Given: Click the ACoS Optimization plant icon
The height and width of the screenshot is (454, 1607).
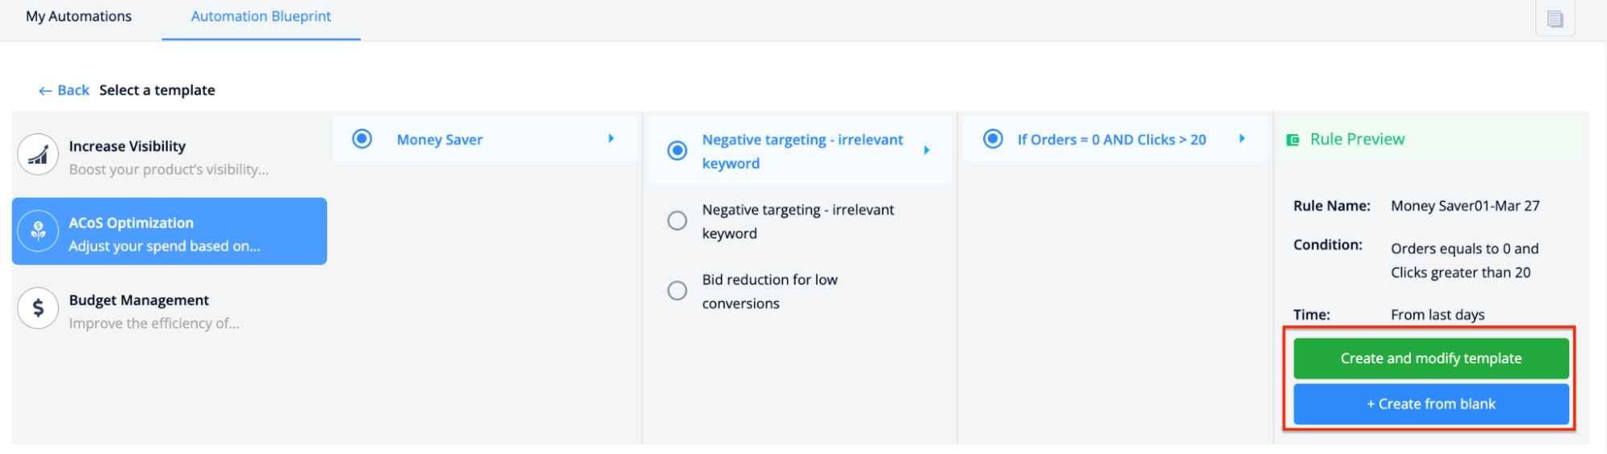Looking at the screenshot, I should (x=38, y=231).
